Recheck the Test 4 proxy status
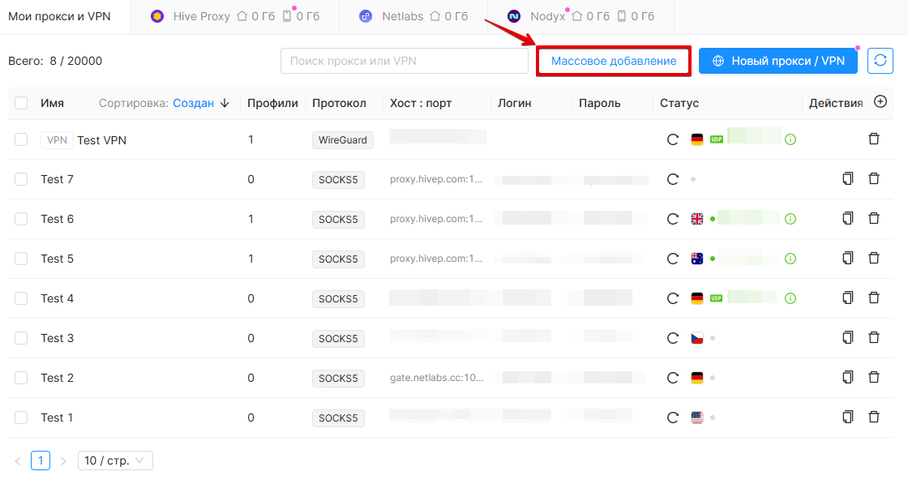This screenshot has height=484, width=908. pos(672,298)
